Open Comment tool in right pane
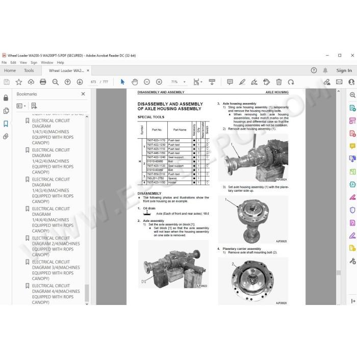The image size is (357, 357). pos(352,146)
